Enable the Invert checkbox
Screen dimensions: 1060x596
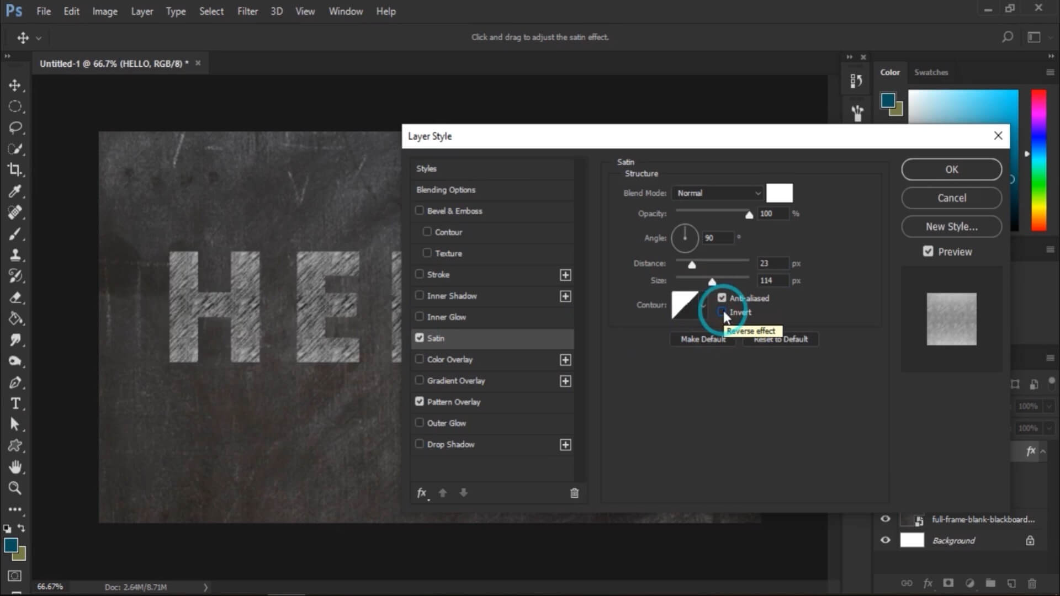tap(722, 312)
